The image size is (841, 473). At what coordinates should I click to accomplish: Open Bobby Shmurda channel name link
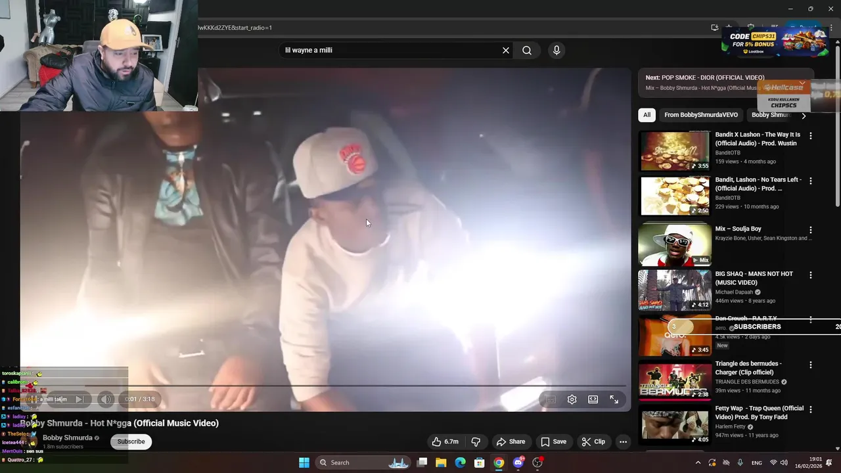67,438
